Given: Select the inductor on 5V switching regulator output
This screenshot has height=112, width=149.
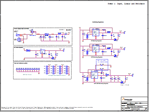Looking at the screenshot, I should tap(109, 32).
